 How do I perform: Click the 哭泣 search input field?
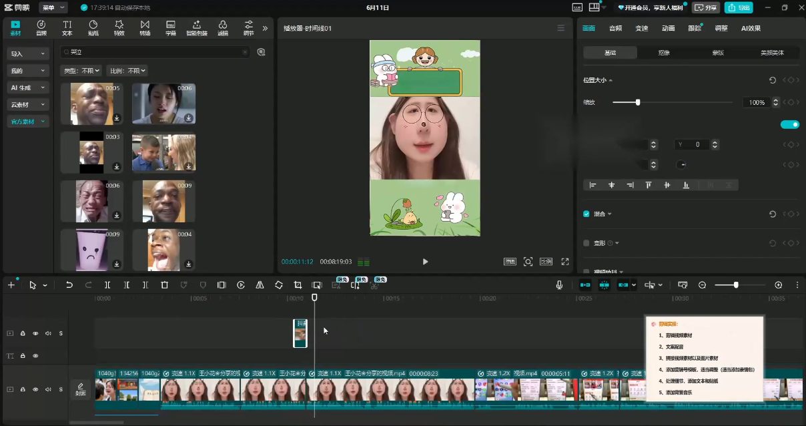[x=155, y=52]
